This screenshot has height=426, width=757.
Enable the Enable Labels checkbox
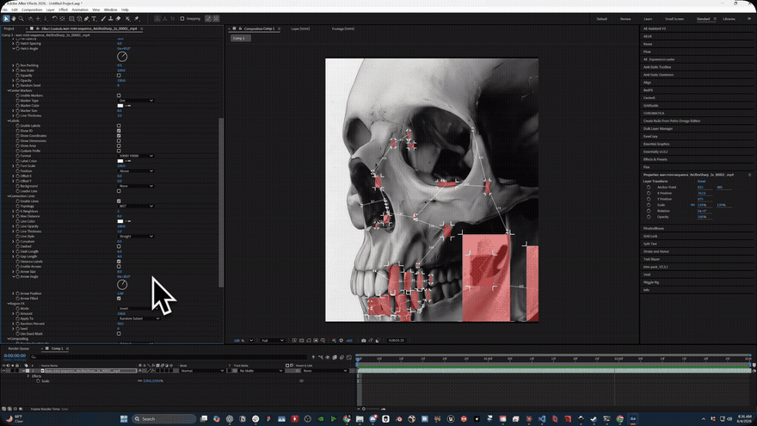coord(119,126)
